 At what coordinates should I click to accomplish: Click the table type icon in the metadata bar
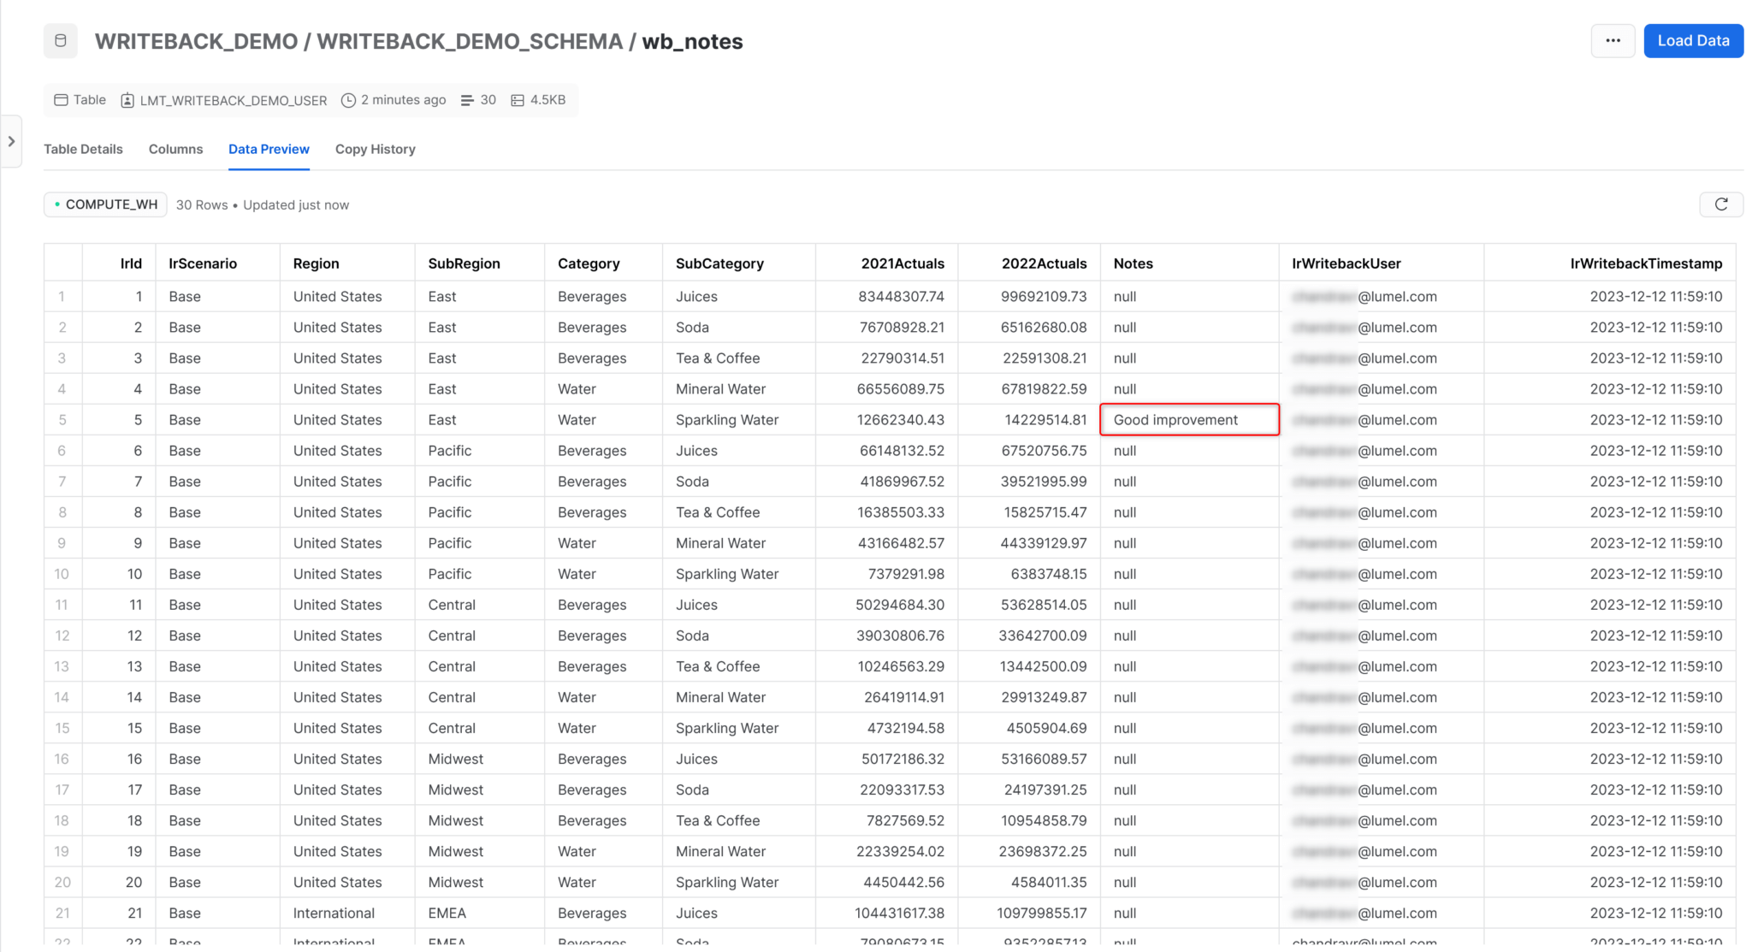click(60, 100)
